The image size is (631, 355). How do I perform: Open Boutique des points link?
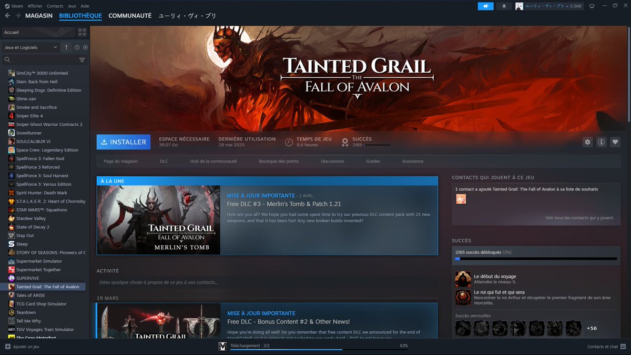point(279,161)
